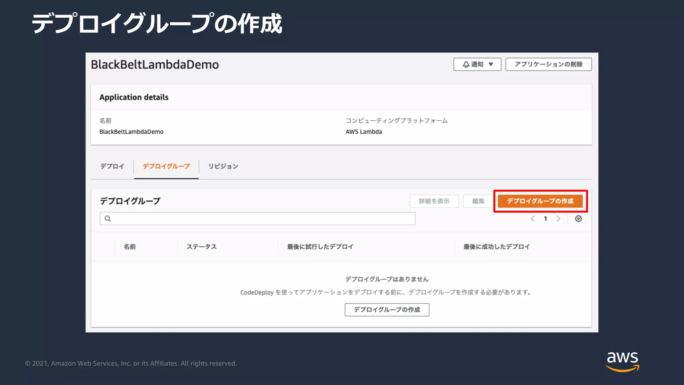Click the 編集 button

[478, 201]
